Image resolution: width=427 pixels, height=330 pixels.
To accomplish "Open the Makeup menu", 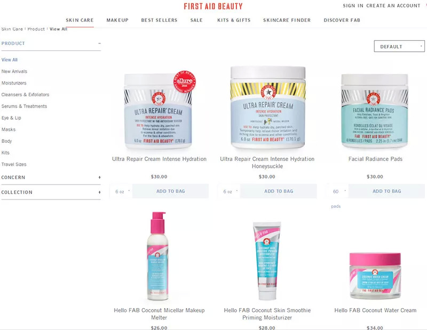I will [x=117, y=20].
